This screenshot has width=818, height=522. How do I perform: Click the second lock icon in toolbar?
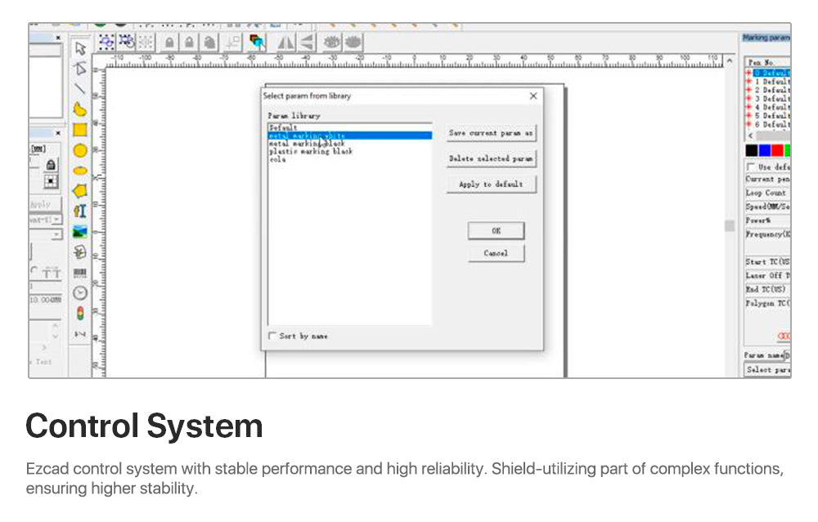tap(190, 42)
